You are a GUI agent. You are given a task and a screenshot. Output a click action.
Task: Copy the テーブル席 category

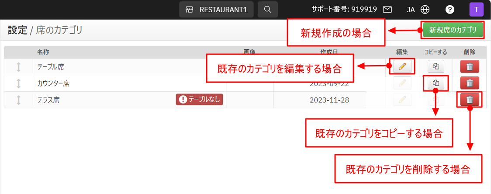(x=435, y=66)
